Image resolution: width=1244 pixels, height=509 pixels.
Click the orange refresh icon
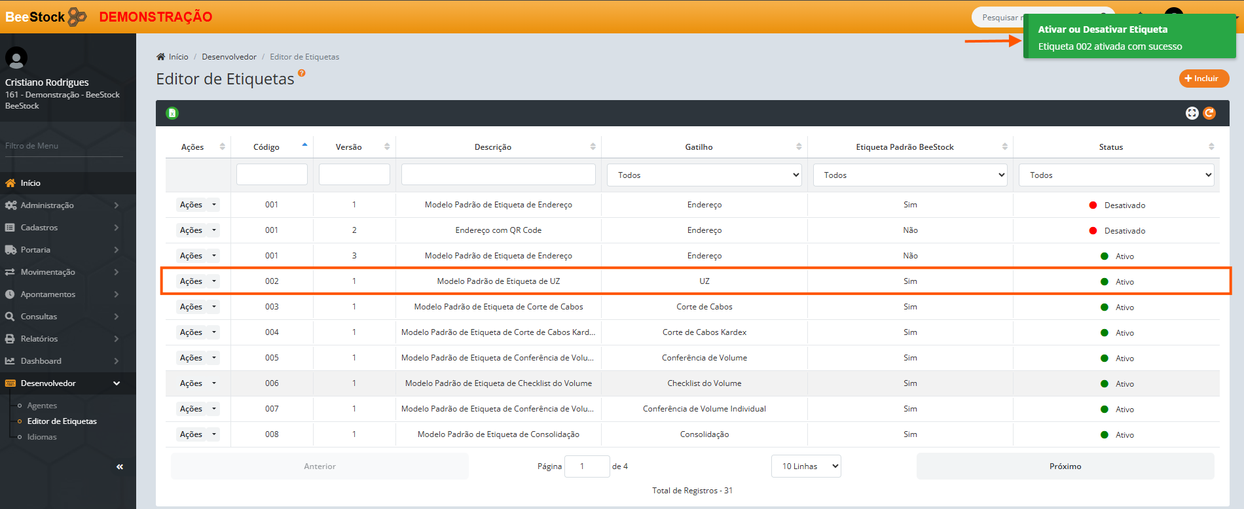point(1209,113)
